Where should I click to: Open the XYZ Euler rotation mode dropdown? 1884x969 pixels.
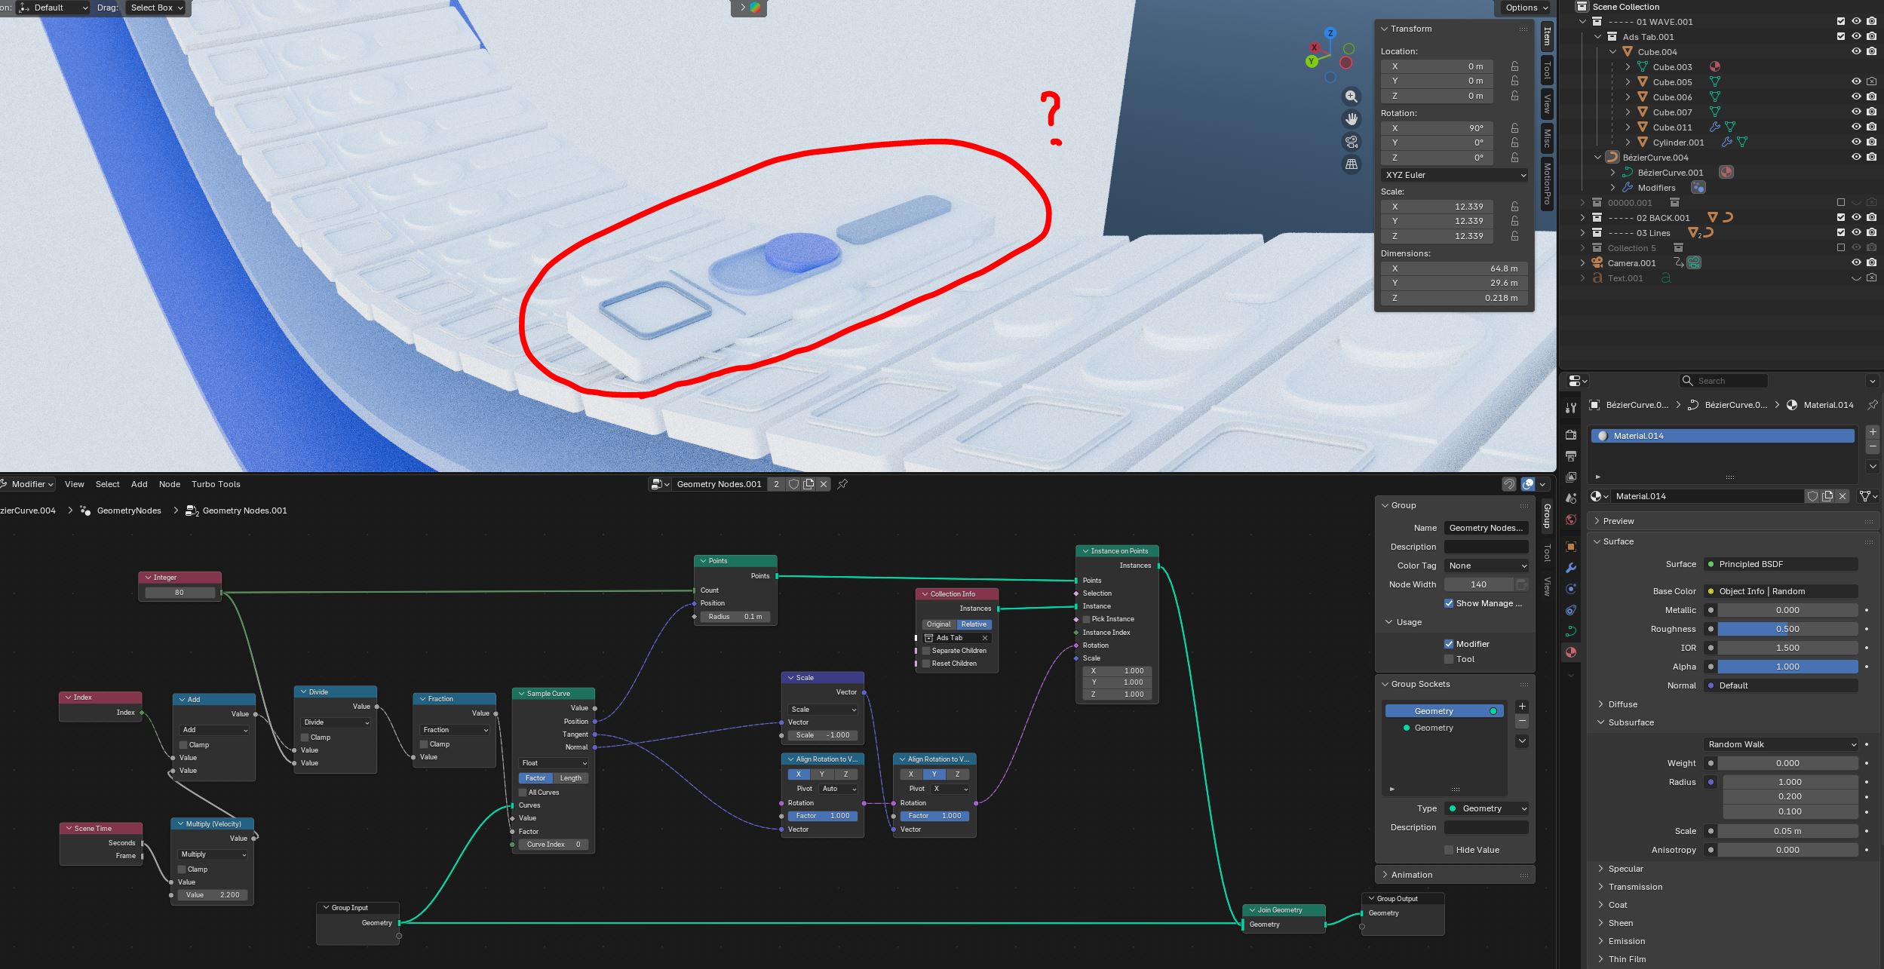[1455, 175]
